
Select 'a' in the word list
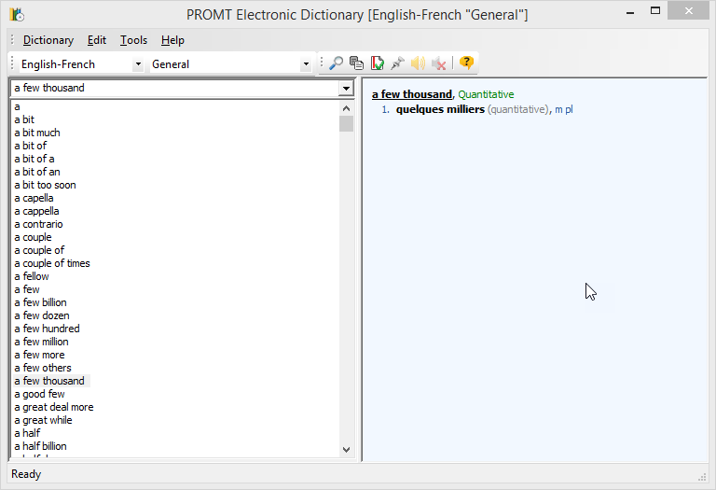(18, 106)
